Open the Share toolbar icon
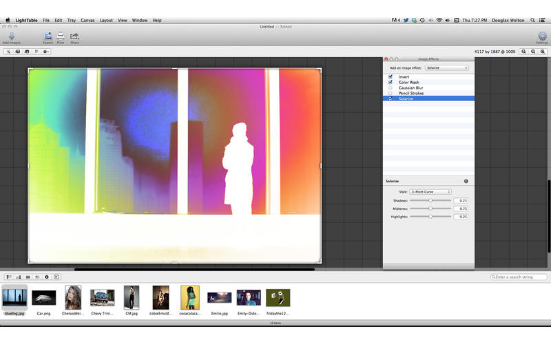This screenshot has width=551, height=344. (74, 36)
